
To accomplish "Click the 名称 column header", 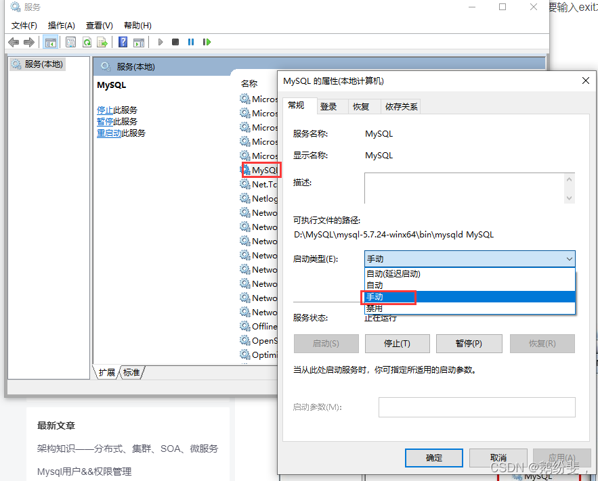I will pyautogui.click(x=249, y=83).
